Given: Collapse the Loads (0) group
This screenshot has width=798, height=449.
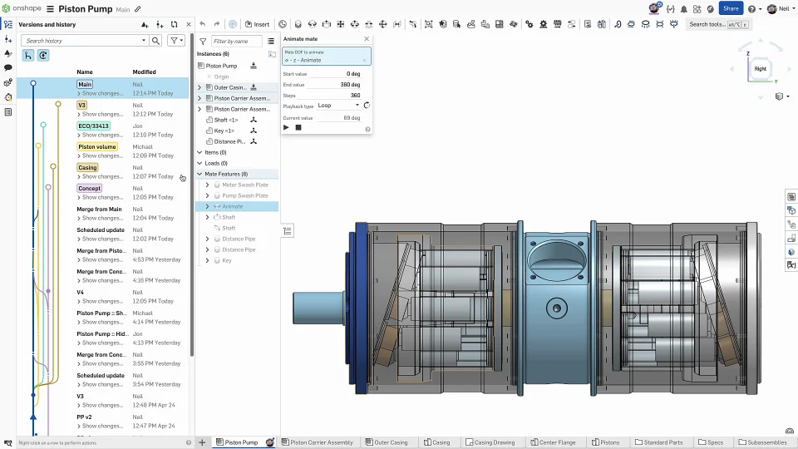Looking at the screenshot, I should [x=199, y=164].
